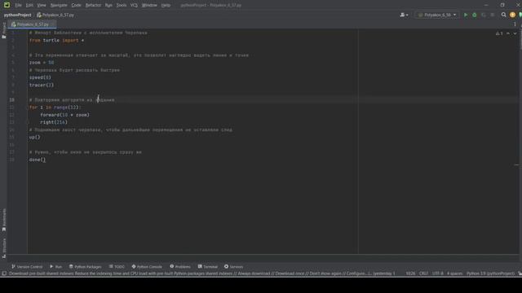Screen dimensions: 522x293
Task: Open the Navigate menu
Action: coord(59,5)
